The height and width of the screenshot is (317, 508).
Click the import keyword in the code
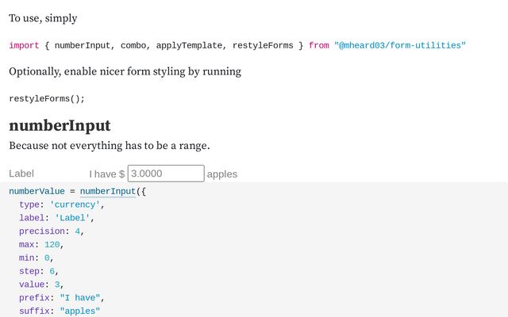(x=24, y=46)
